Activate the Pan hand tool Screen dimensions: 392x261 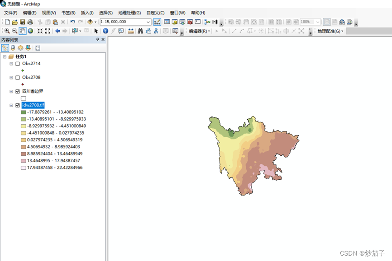coord(22,31)
